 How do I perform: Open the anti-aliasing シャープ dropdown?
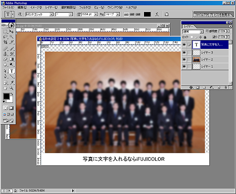[x=118, y=14]
